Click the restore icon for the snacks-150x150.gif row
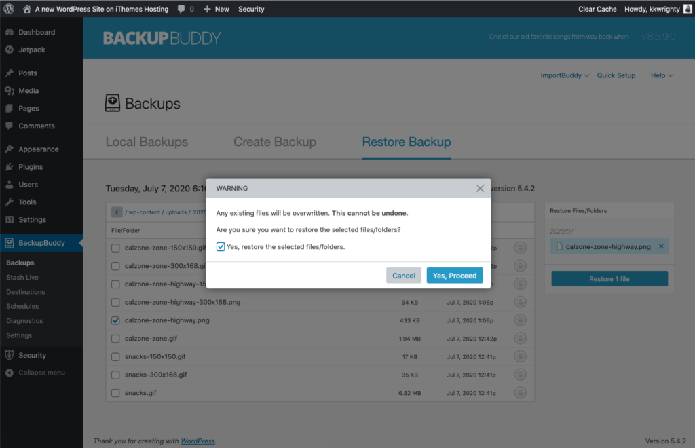Viewport: 695px width, 448px height. 521,356
